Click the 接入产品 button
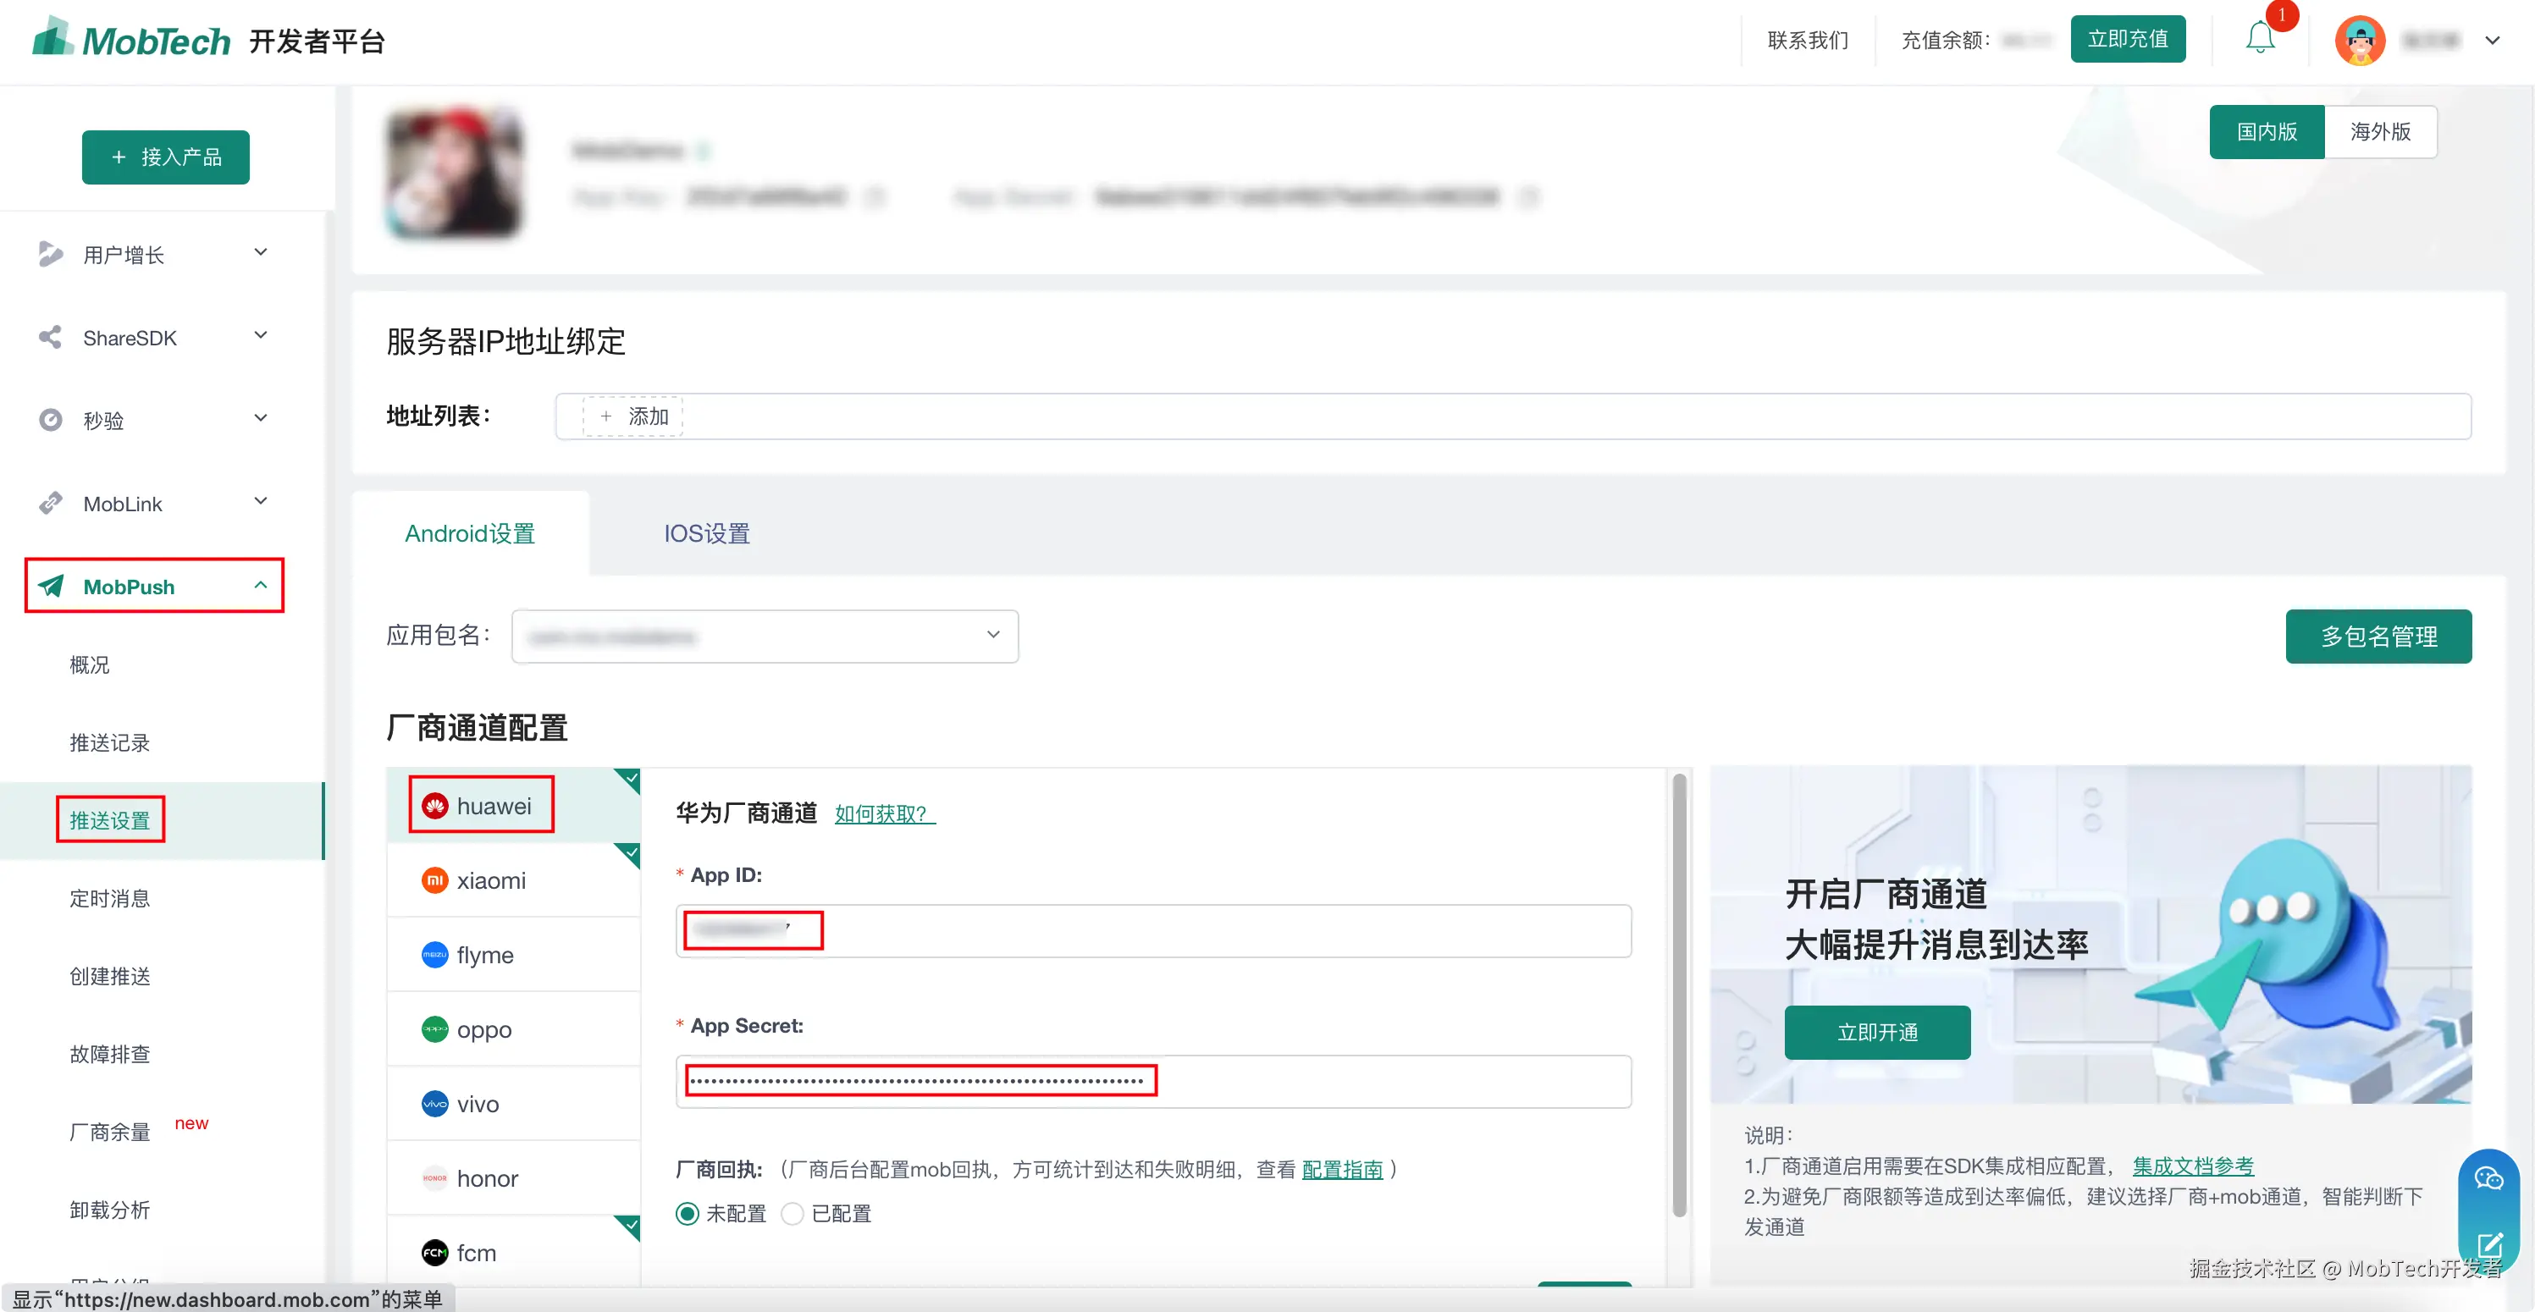The width and height of the screenshot is (2535, 1312). click(x=165, y=157)
